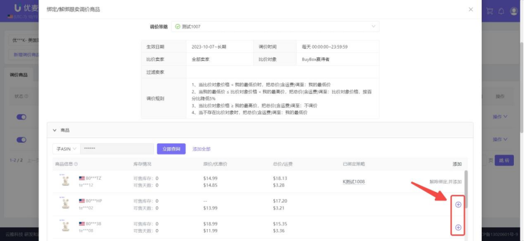The width and height of the screenshot is (524, 241).
Task: Click the 状态 help icon in background table
Action: 27,96
